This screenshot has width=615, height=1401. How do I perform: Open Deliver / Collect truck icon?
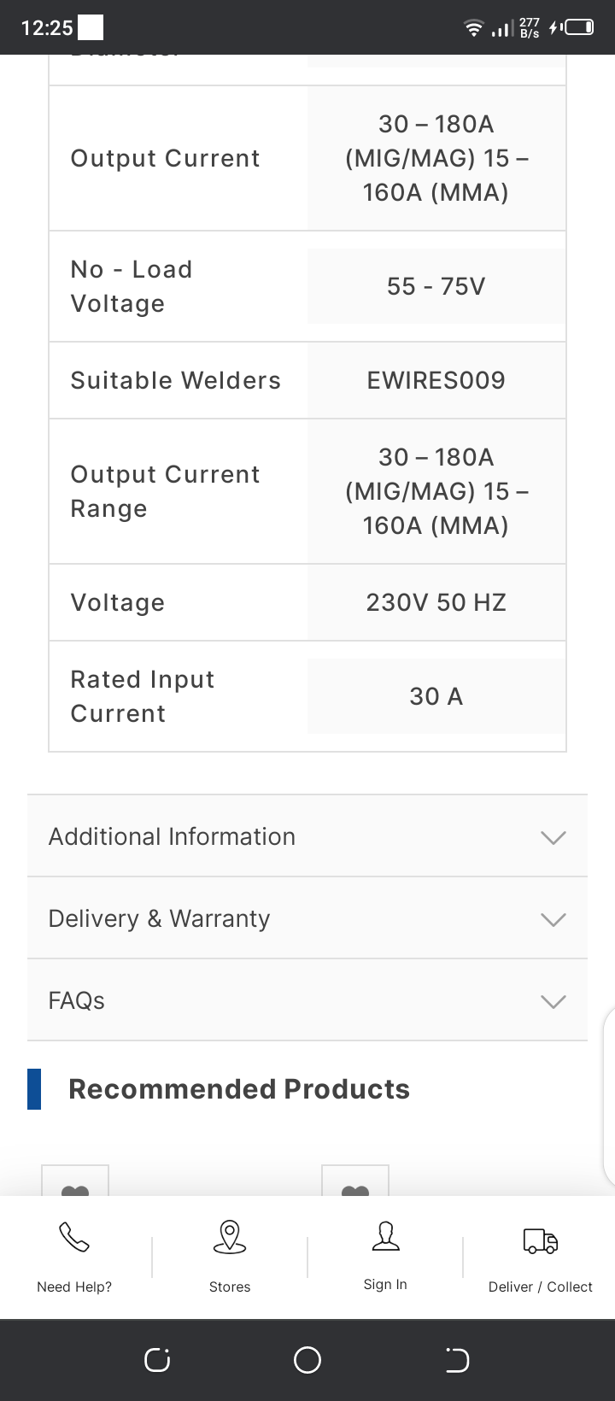(540, 1240)
